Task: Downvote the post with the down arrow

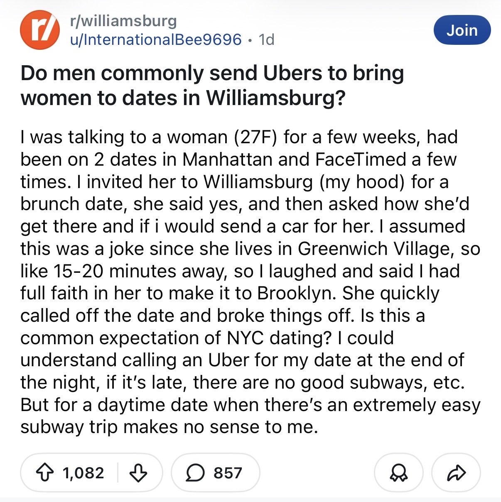Action: pyautogui.click(x=138, y=473)
